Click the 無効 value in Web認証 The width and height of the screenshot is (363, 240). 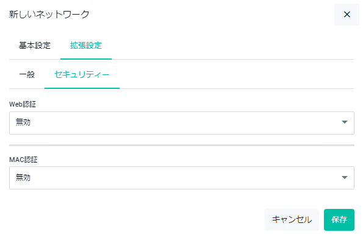pyautogui.click(x=23, y=122)
